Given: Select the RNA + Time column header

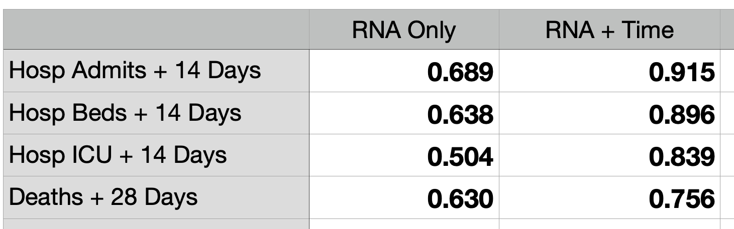Looking at the screenshot, I should pos(609,30).
